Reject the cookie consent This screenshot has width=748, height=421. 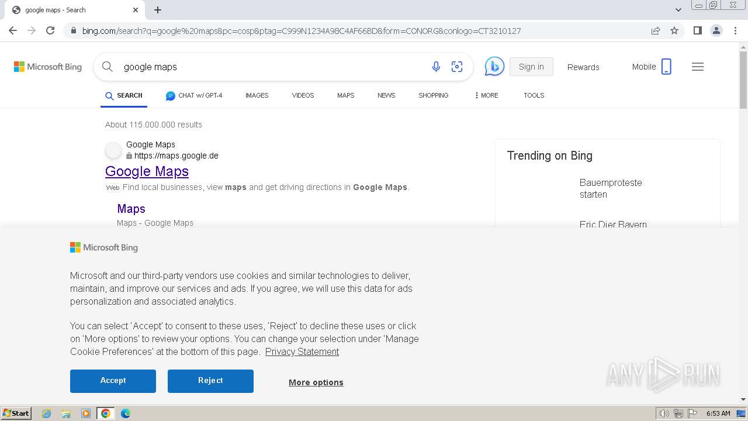(210, 381)
